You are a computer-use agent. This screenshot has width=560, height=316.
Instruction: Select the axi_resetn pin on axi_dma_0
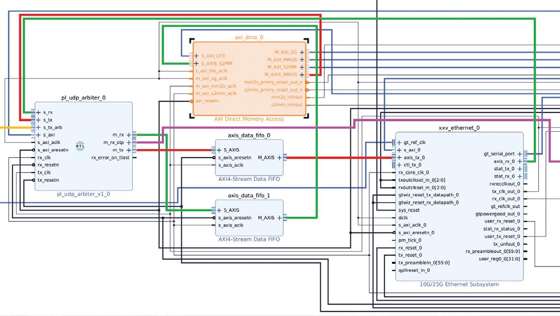pyautogui.click(x=207, y=101)
